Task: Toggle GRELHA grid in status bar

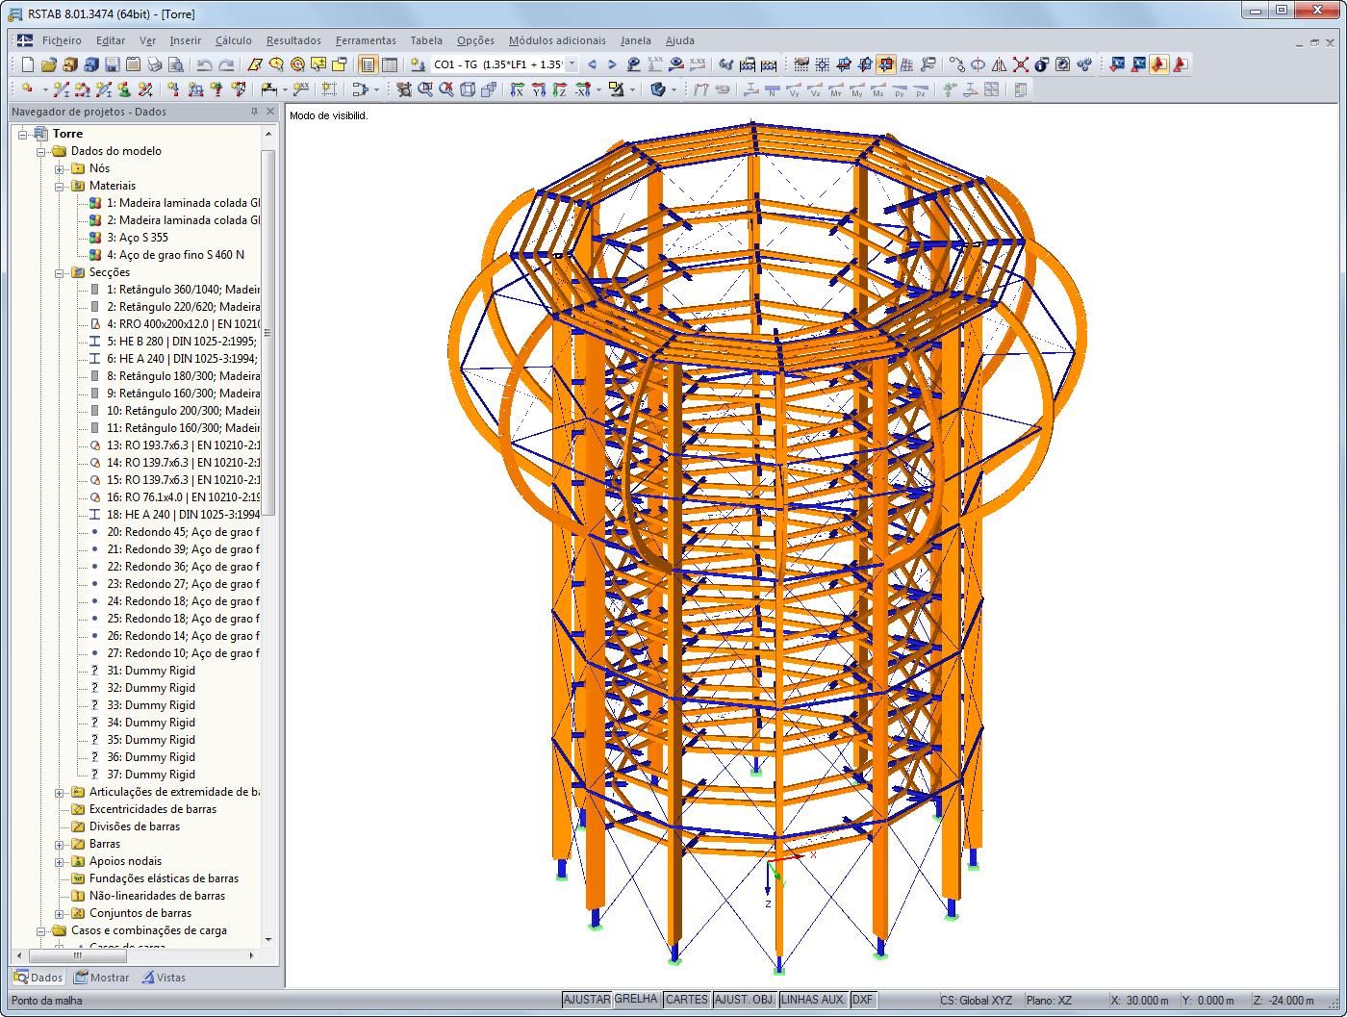Action: 636,1000
